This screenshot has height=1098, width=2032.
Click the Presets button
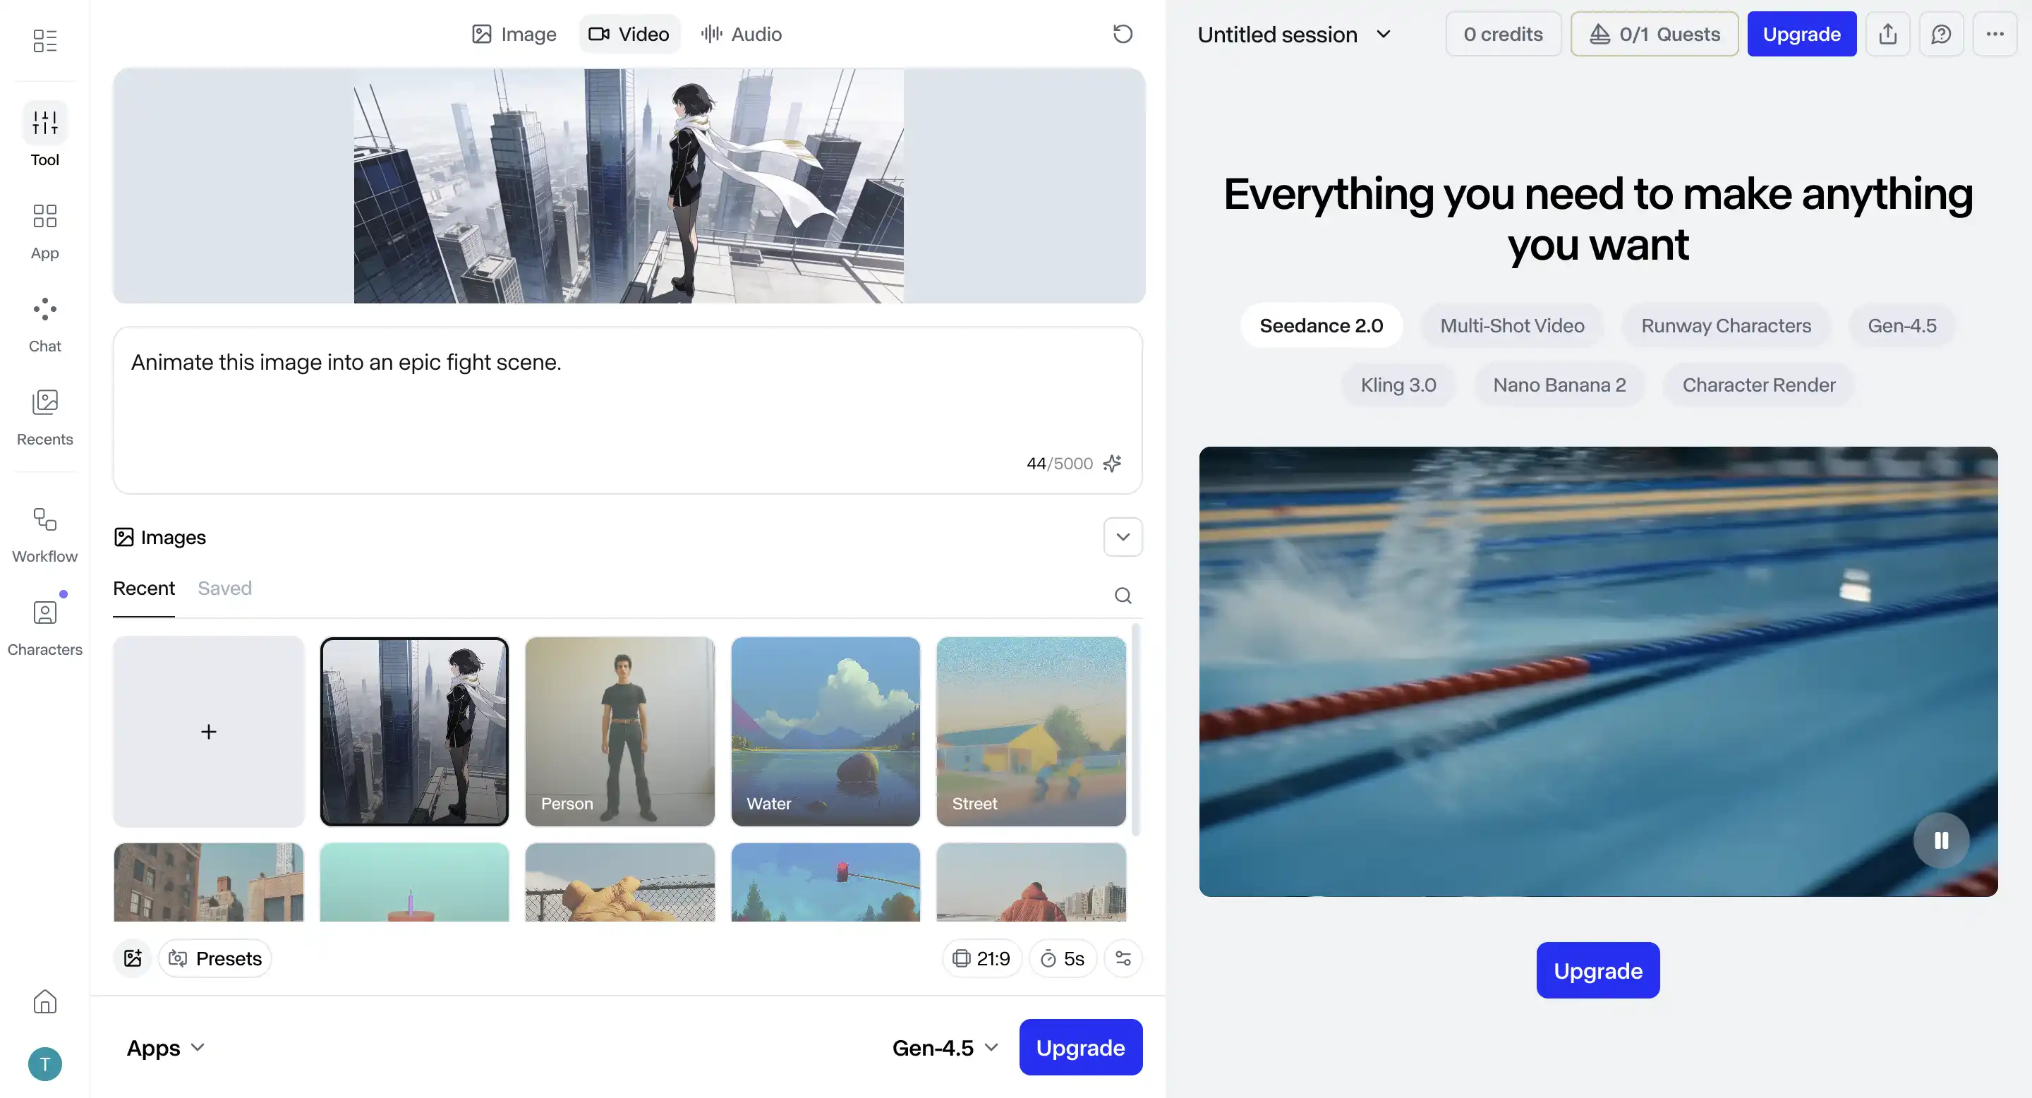pyautogui.click(x=215, y=958)
